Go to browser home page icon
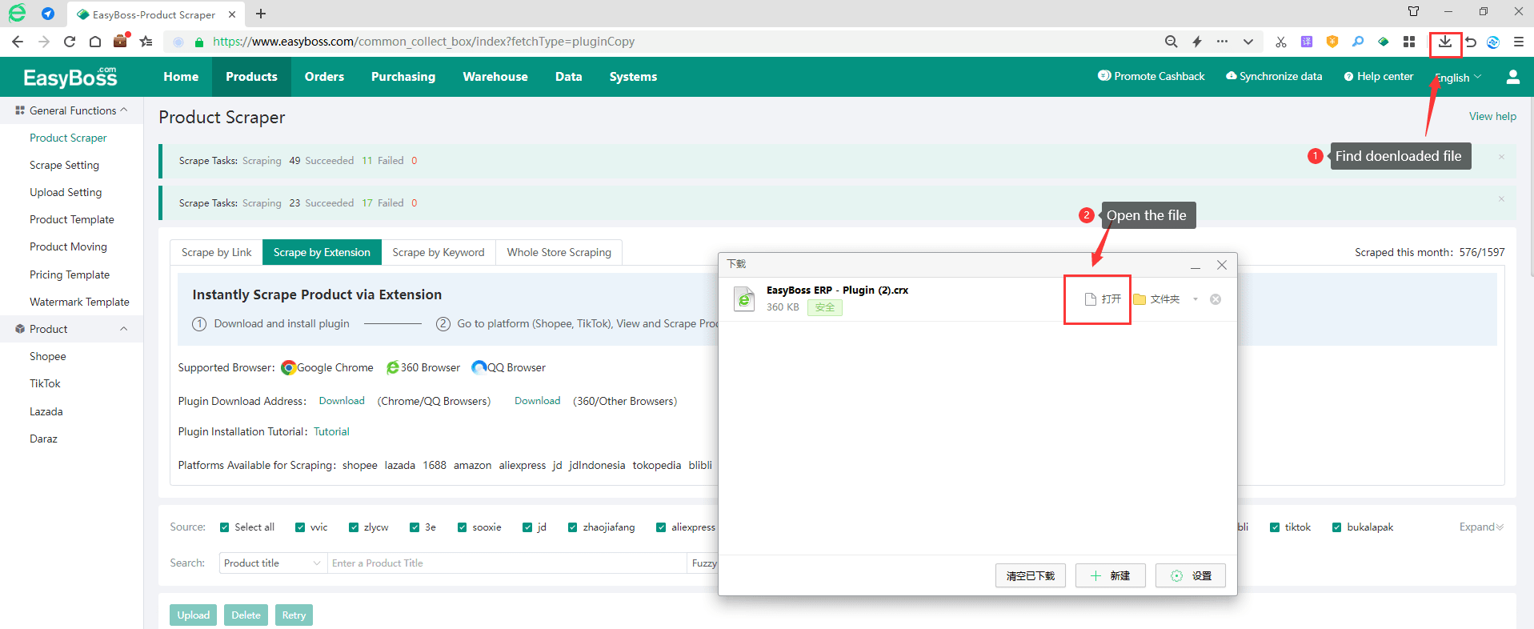Viewport: 1534px width, 629px height. [x=95, y=42]
